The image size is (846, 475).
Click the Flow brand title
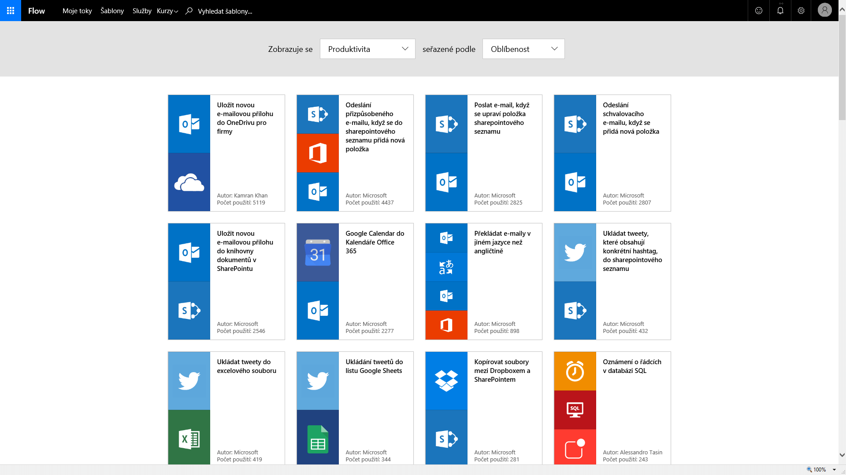point(37,11)
